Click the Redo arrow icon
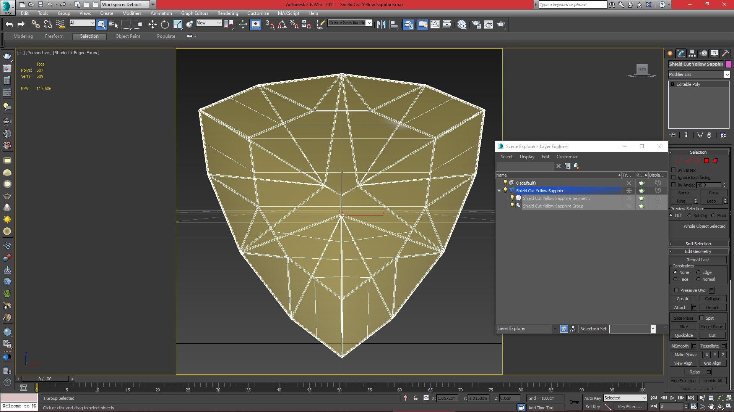 tap(21, 24)
